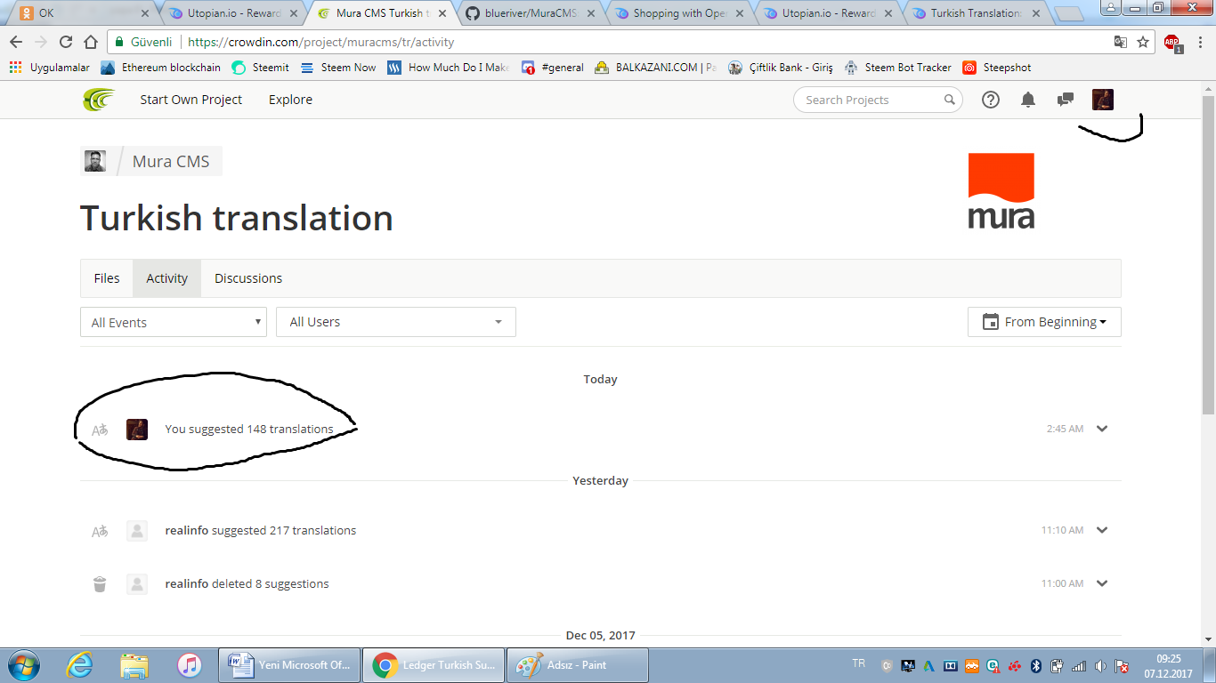The image size is (1216, 683).
Task: Click the Google Translate icon in address bar
Action: click(1121, 42)
